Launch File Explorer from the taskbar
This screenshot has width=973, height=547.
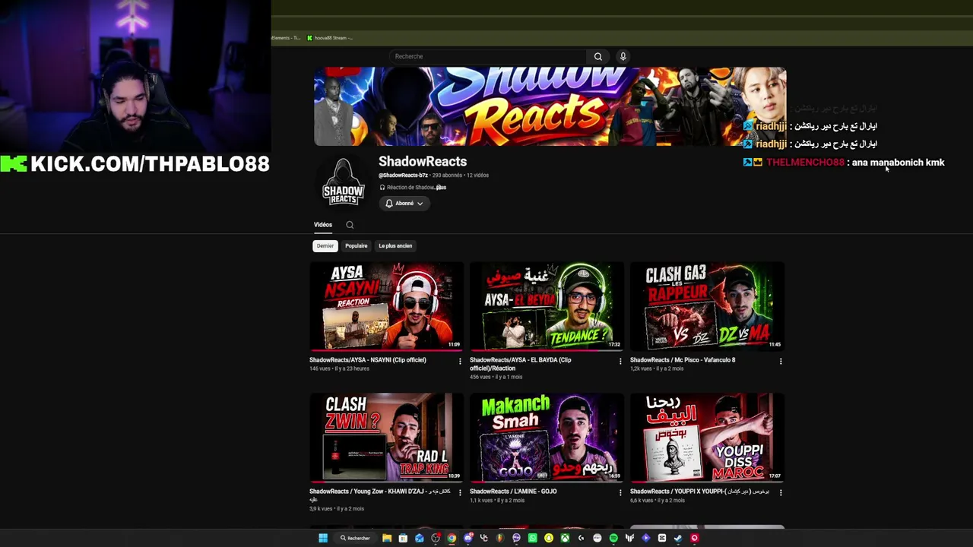(387, 538)
